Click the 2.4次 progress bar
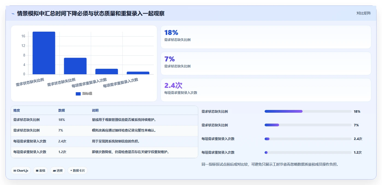This screenshot has width=382, height=185. (x=308, y=139)
